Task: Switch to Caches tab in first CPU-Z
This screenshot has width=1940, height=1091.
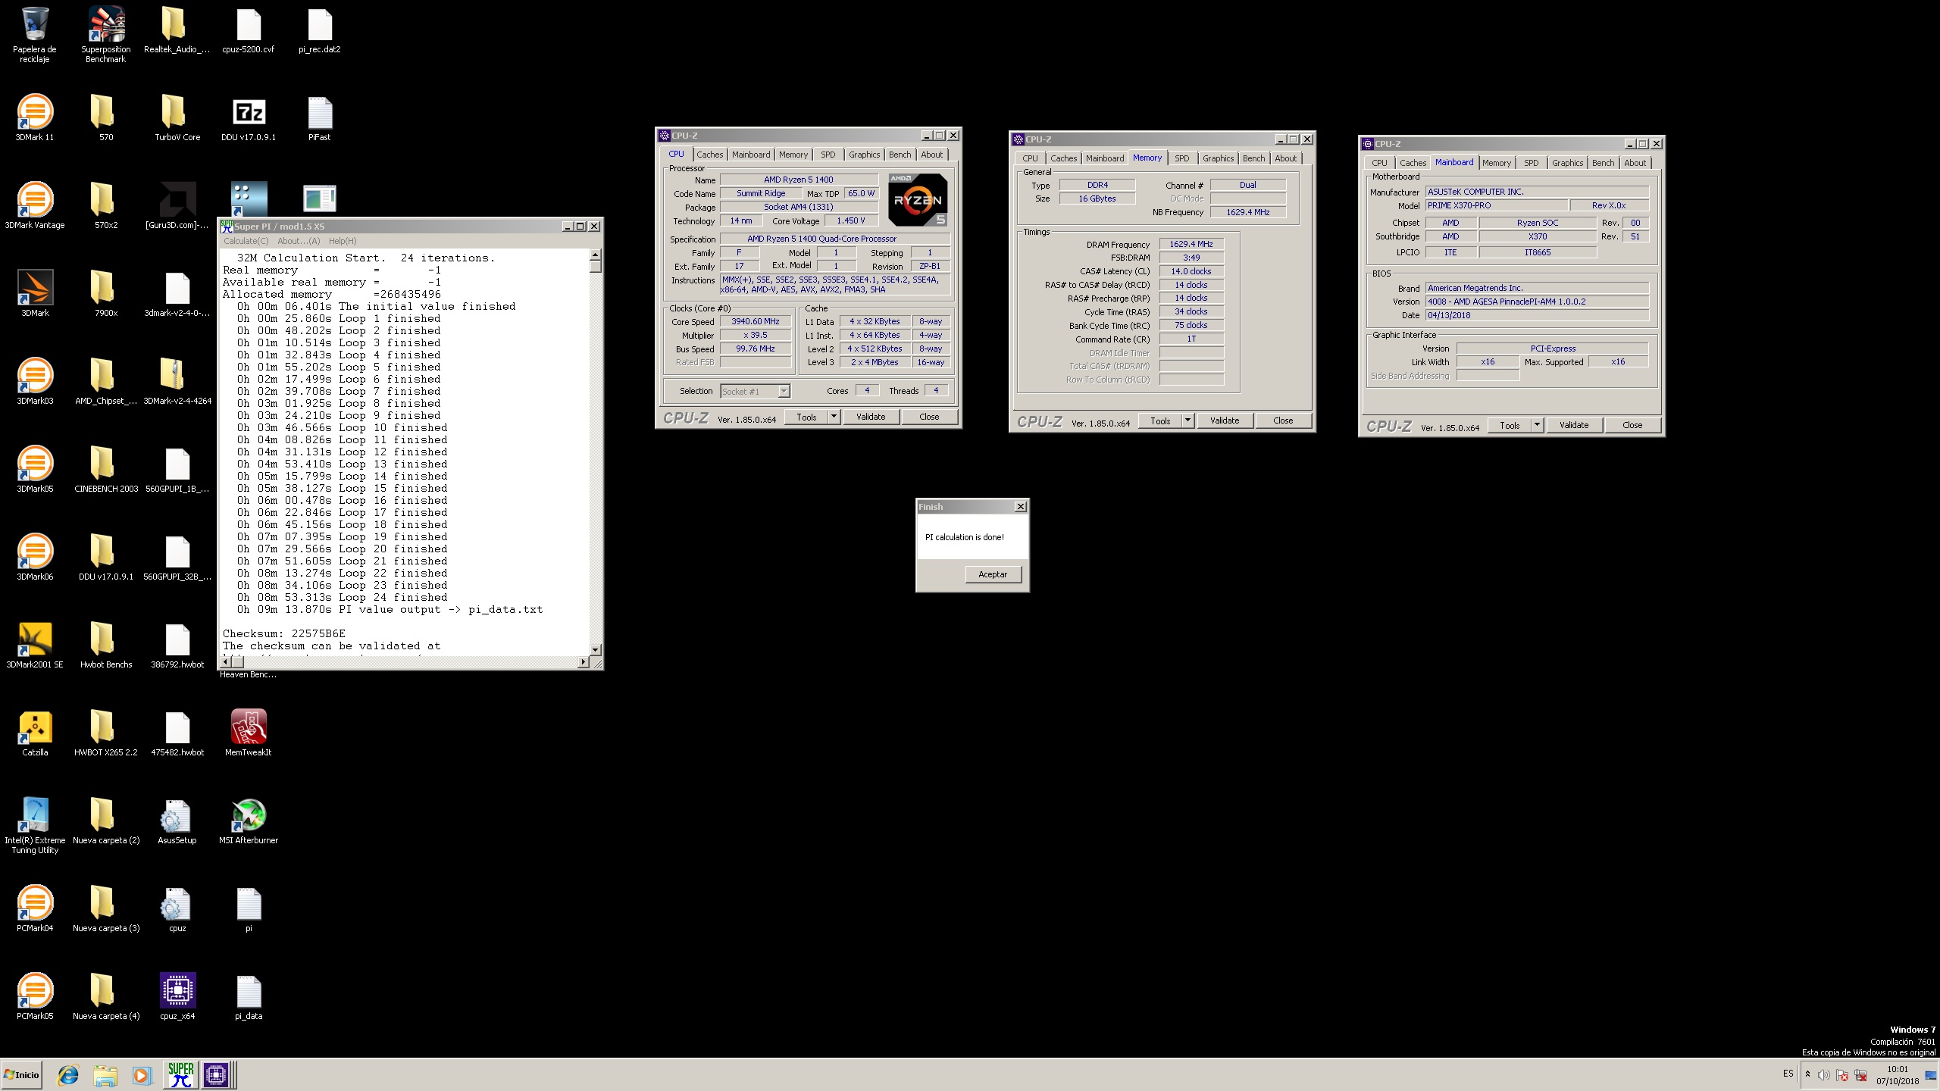Action: coord(709,155)
